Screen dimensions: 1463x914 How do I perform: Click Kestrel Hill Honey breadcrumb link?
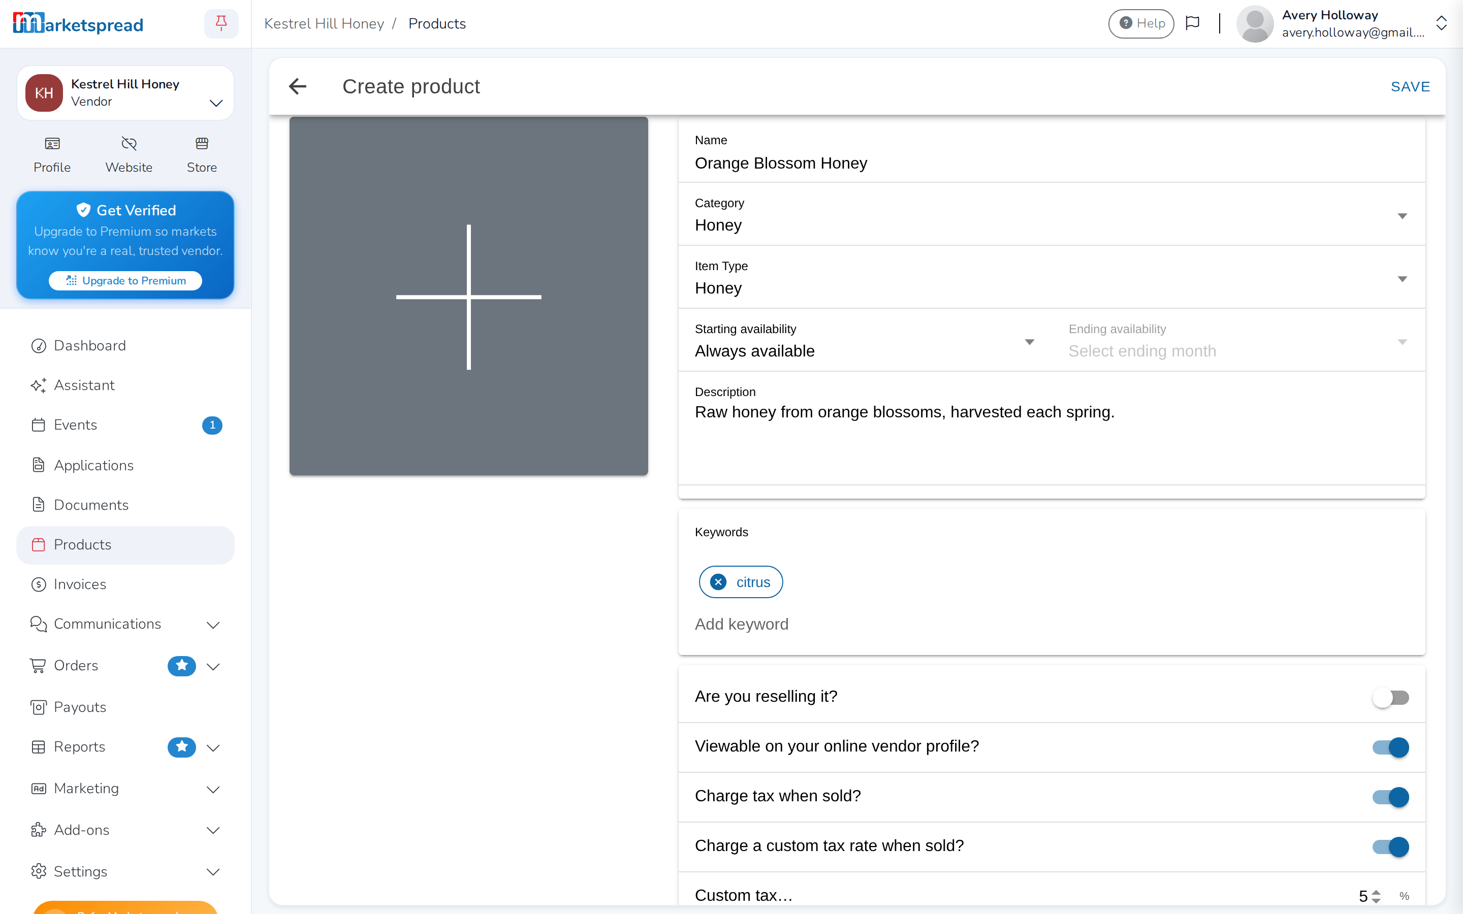coord(324,23)
